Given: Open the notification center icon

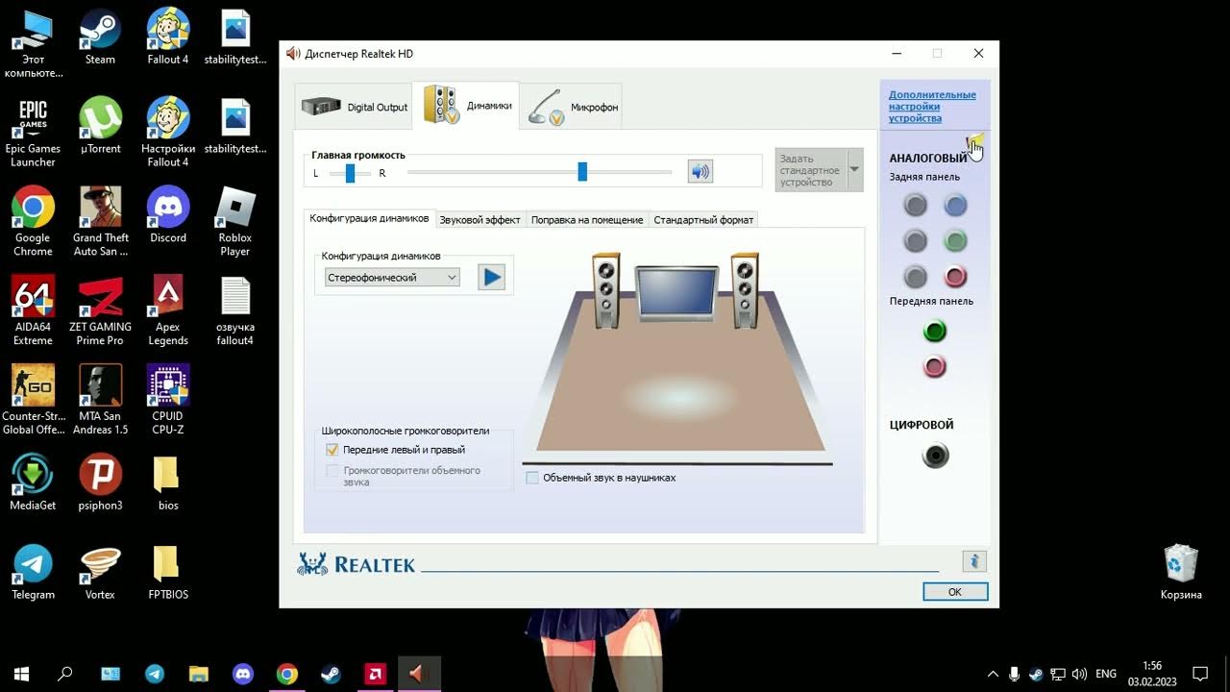Looking at the screenshot, I should coord(1200,674).
